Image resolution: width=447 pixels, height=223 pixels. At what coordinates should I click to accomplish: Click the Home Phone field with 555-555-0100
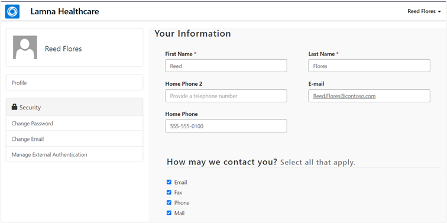click(x=226, y=126)
